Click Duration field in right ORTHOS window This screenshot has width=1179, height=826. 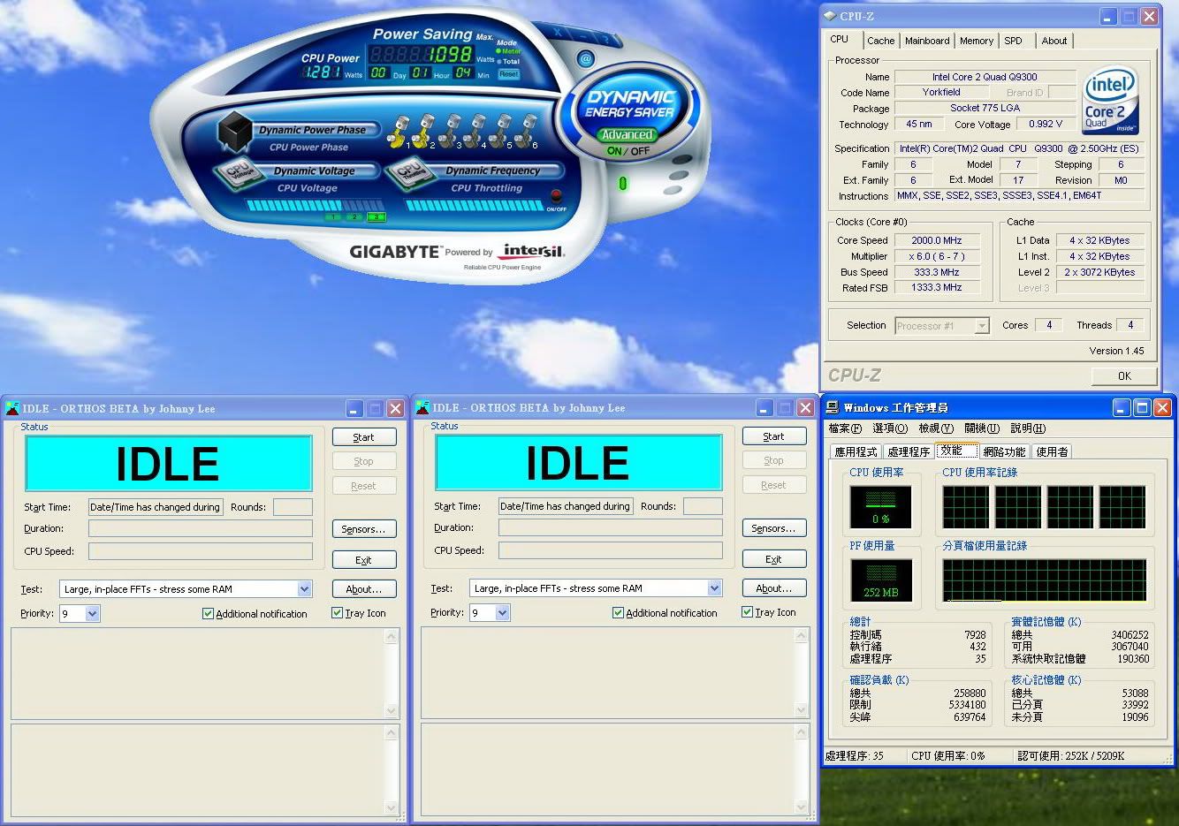pos(610,527)
